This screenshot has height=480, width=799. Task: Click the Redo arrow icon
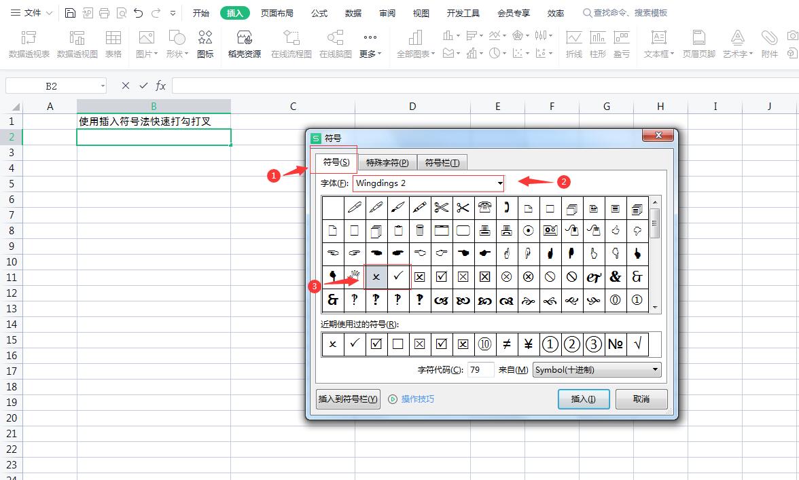156,13
